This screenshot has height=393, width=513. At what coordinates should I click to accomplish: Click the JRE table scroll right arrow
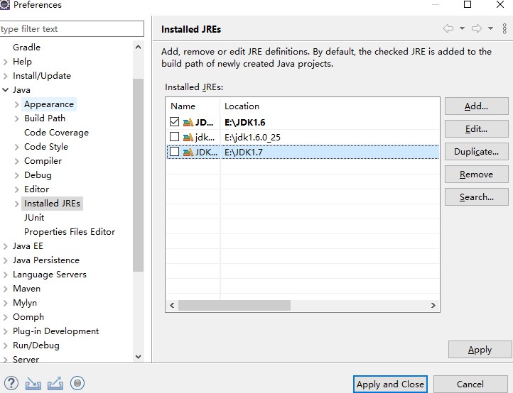point(433,306)
